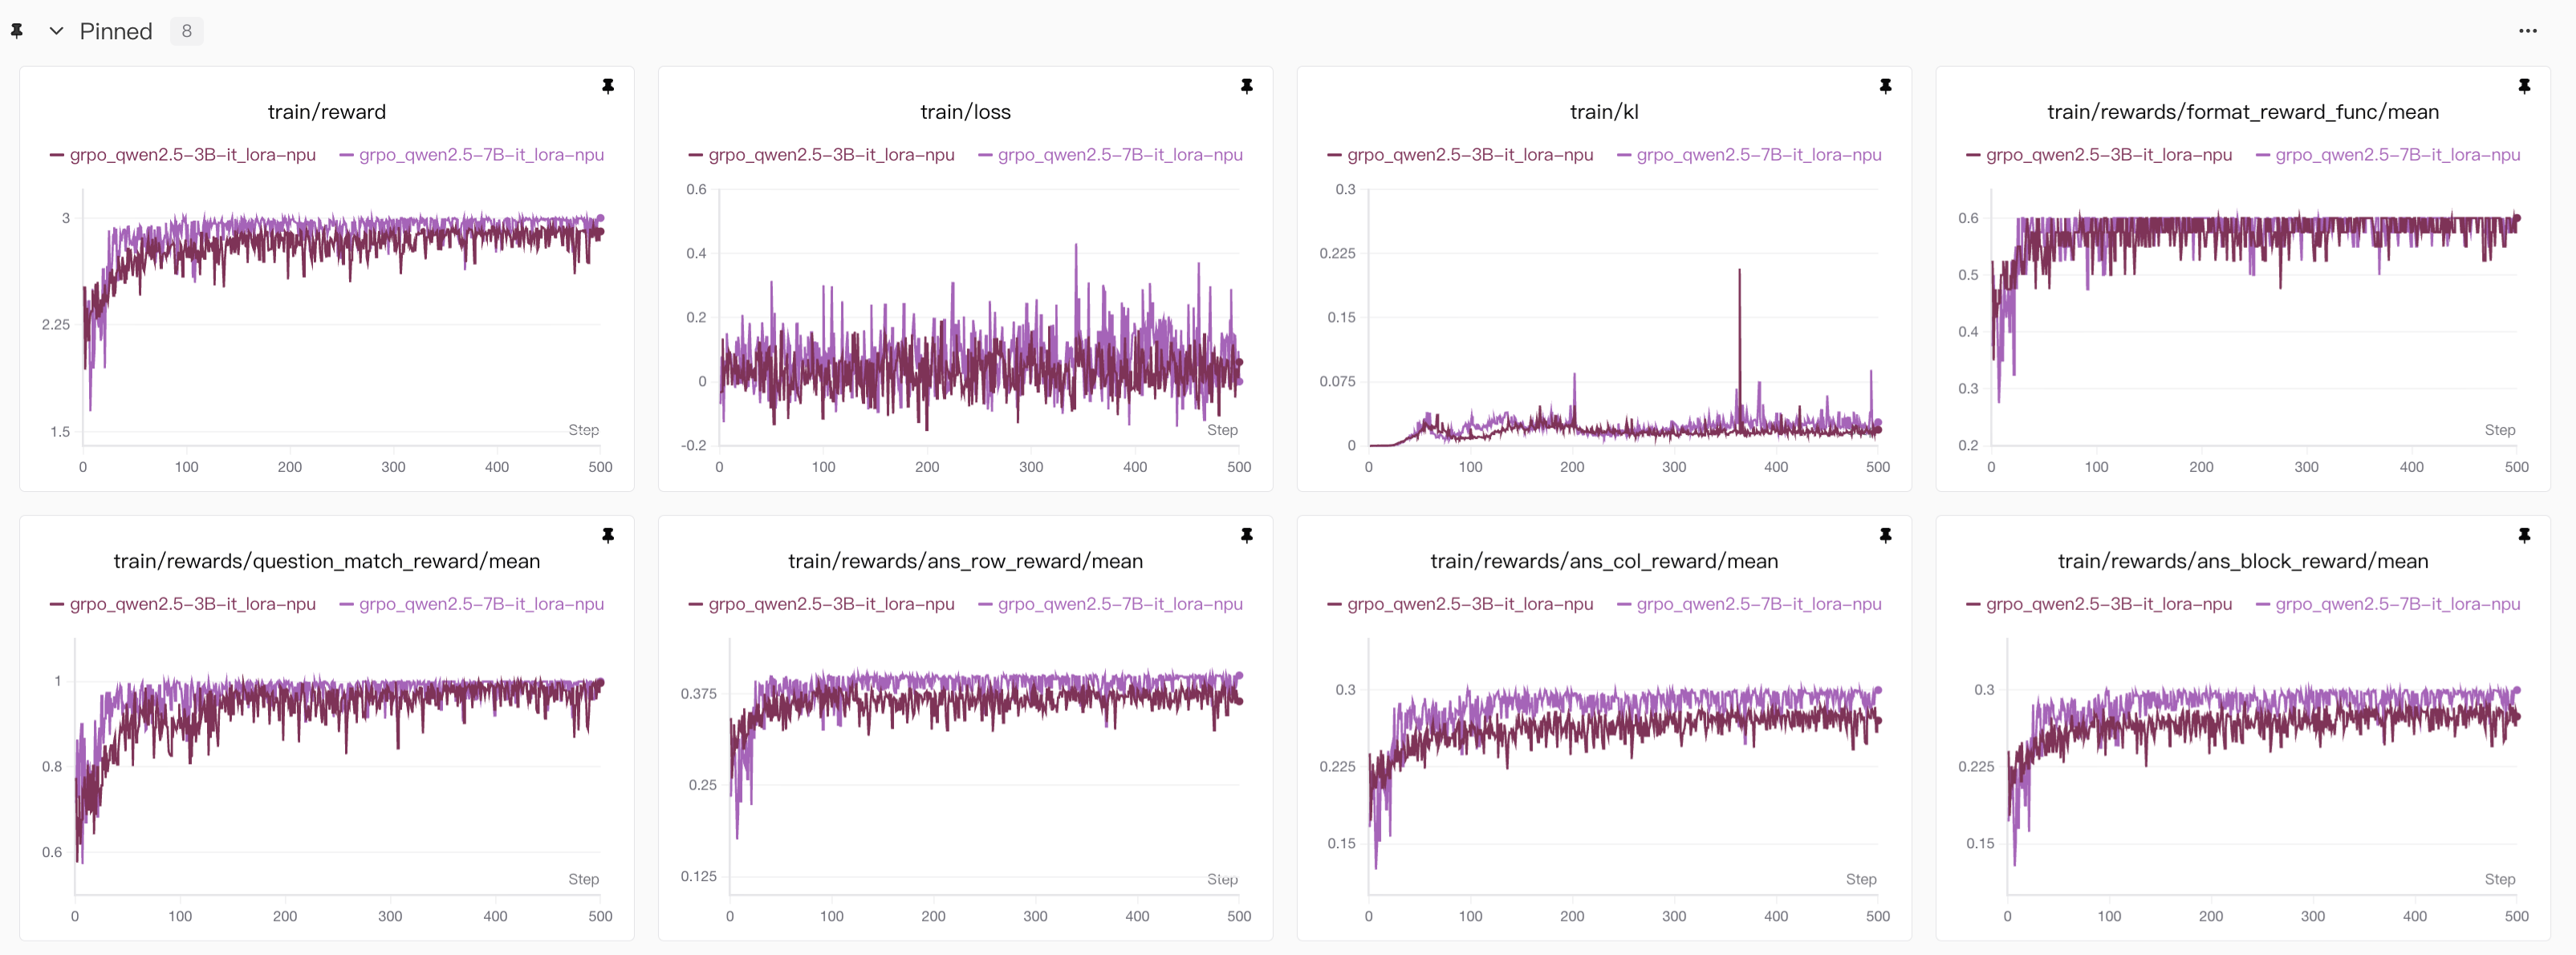Click the train/loss chart title
This screenshot has width=2576, height=955.
click(965, 112)
